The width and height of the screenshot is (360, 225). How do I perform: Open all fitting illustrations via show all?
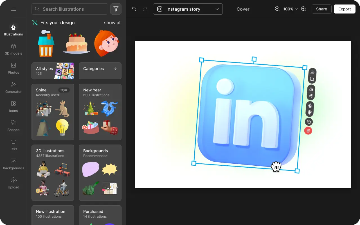(x=112, y=22)
